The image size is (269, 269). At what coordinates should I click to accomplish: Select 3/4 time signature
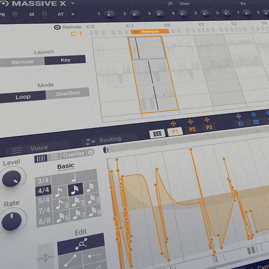coord(43,181)
